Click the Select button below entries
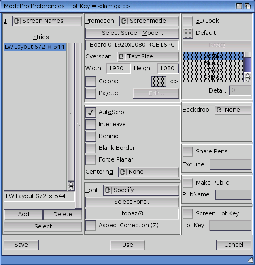 [x=43, y=226]
